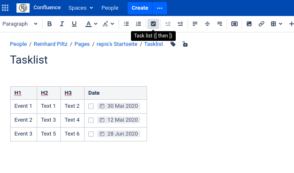Open the text color dropdown arrow
The width and height of the screenshot is (294, 173).
[95, 24]
